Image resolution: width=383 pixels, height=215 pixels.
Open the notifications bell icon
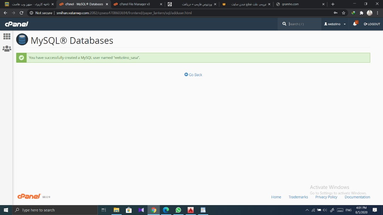pos(355,24)
